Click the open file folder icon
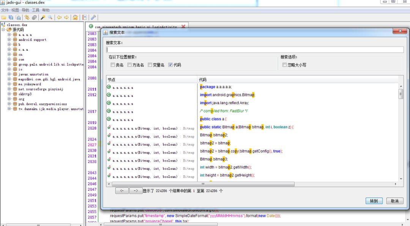Viewport: 410px width, 226px height. click(4, 17)
